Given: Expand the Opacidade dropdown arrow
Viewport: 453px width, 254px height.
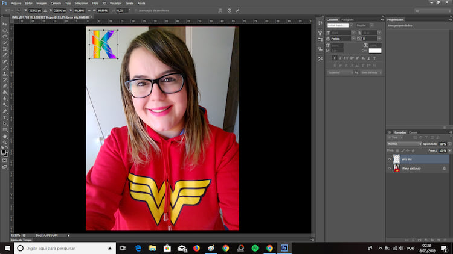Looking at the screenshot, I should click(450, 144).
